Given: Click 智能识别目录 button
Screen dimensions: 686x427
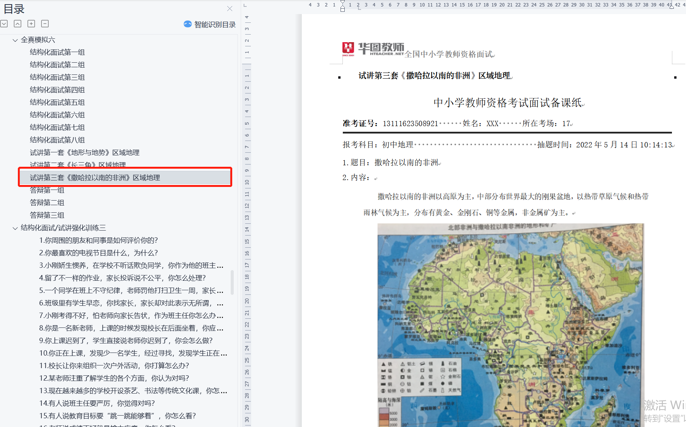Looking at the screenshot, I should (x=215, y=25).
